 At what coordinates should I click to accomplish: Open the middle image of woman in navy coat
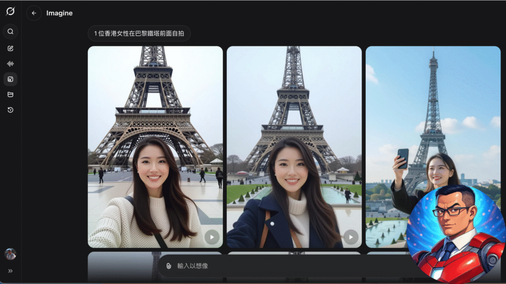click(x=294, y=123)
